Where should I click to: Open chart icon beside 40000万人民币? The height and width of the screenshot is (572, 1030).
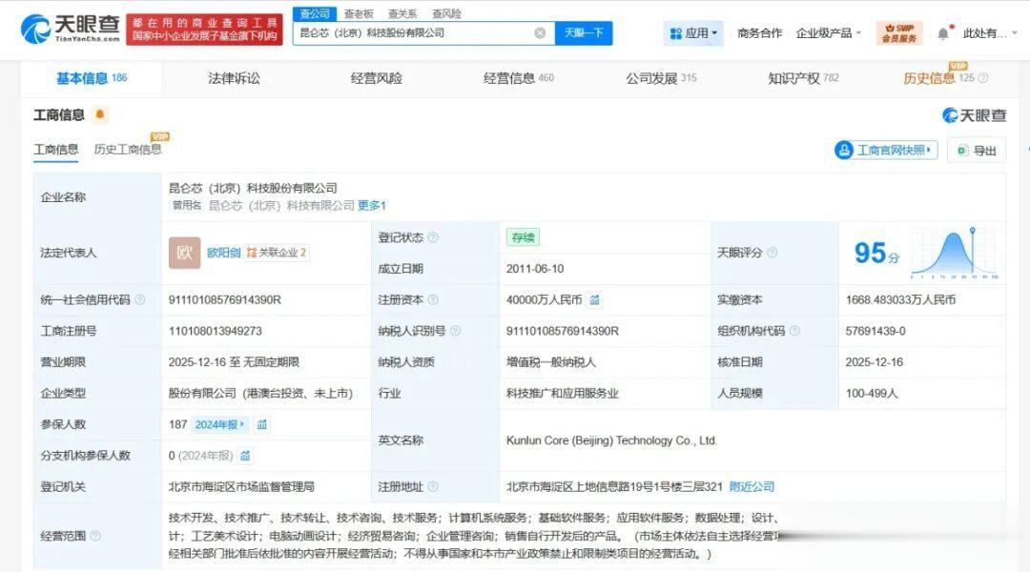(594, 300)
